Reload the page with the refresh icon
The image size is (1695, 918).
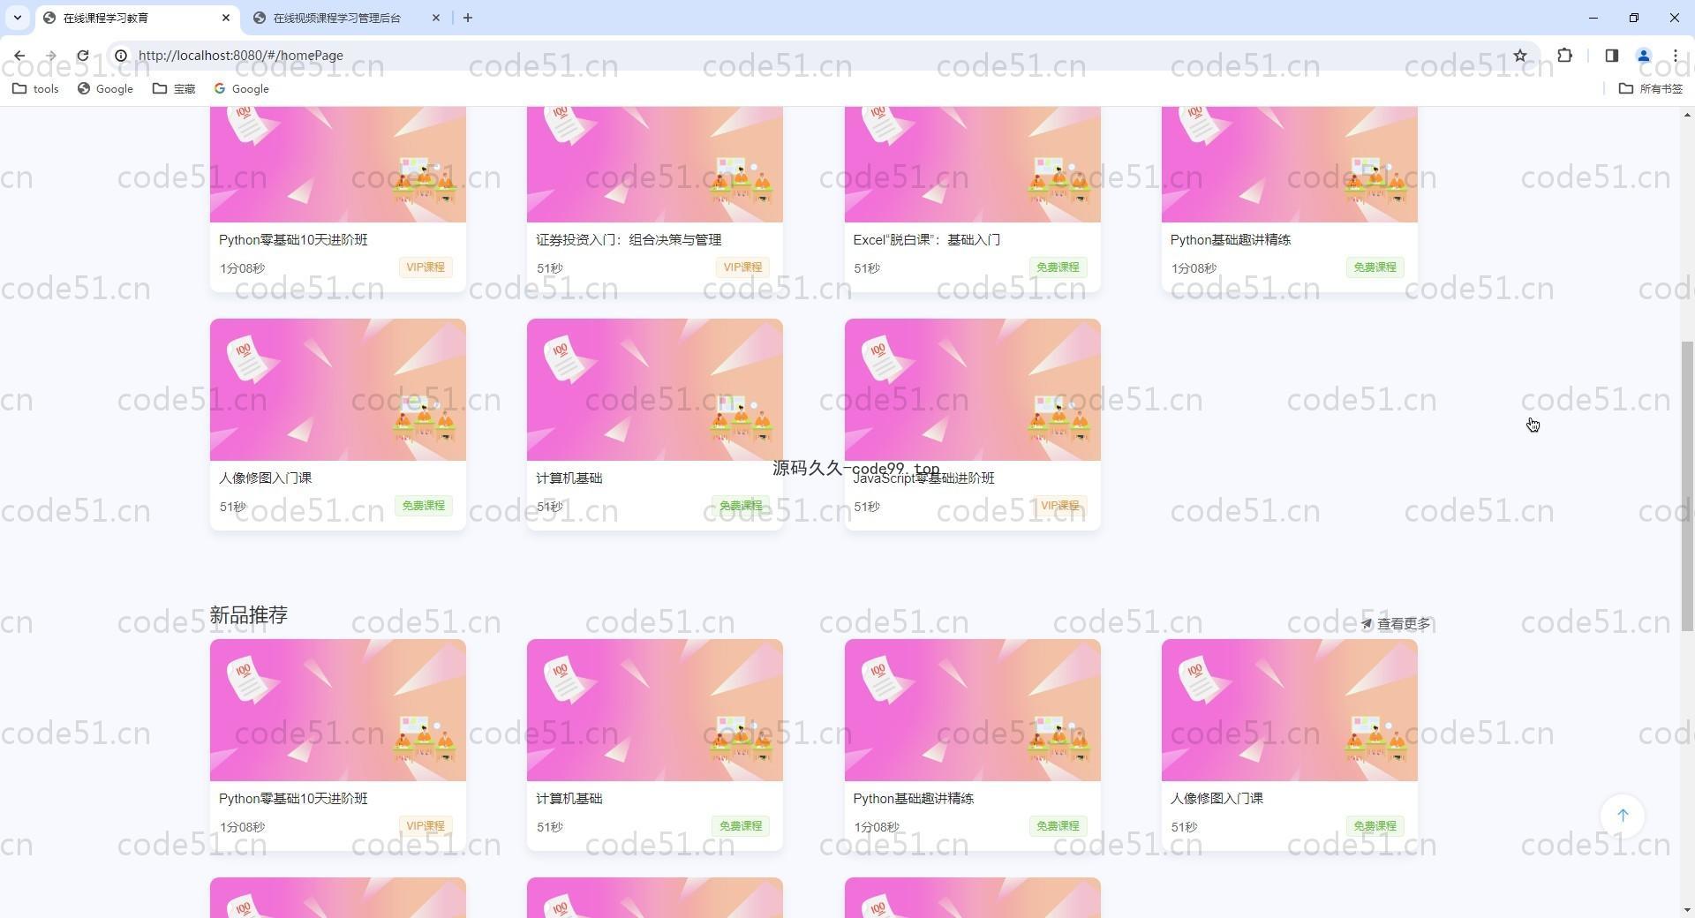[82, 56]
